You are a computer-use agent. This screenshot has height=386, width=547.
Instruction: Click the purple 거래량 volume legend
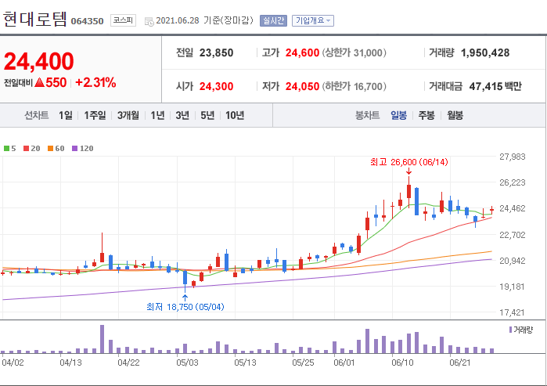coord(521,330)
